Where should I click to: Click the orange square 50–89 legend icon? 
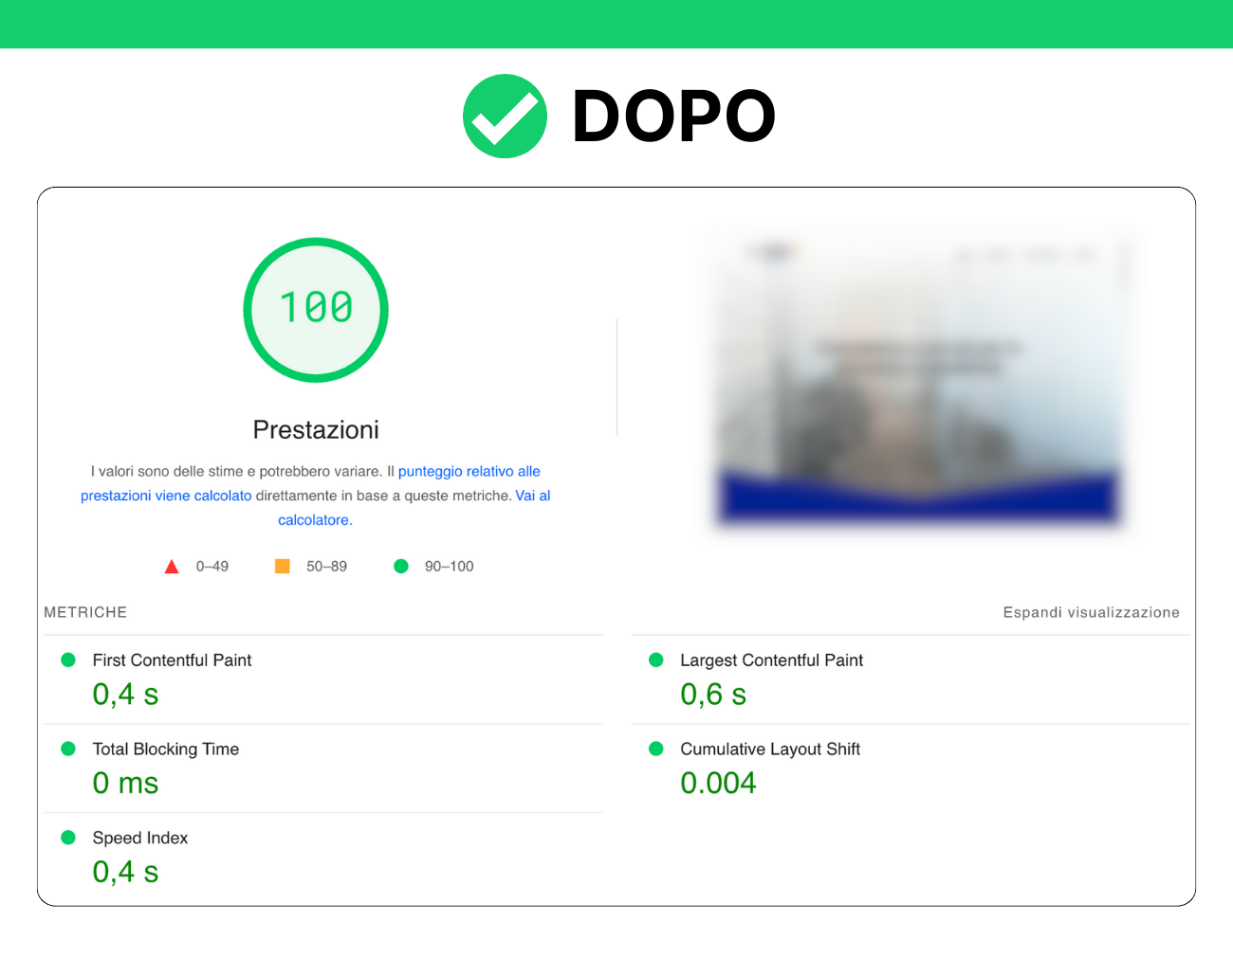282,566
